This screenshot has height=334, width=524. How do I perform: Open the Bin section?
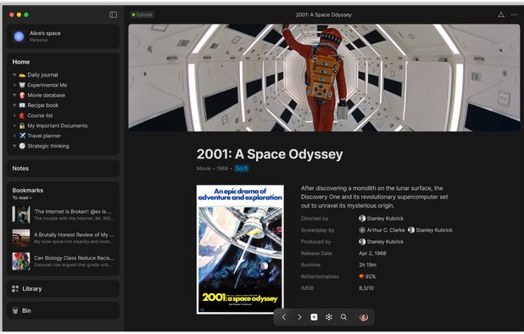point(63,310)
